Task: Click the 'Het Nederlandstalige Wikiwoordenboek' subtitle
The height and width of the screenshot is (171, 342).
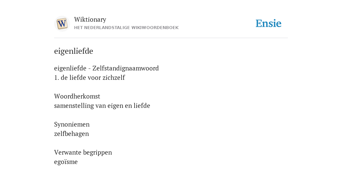Action: pos(126,28)
